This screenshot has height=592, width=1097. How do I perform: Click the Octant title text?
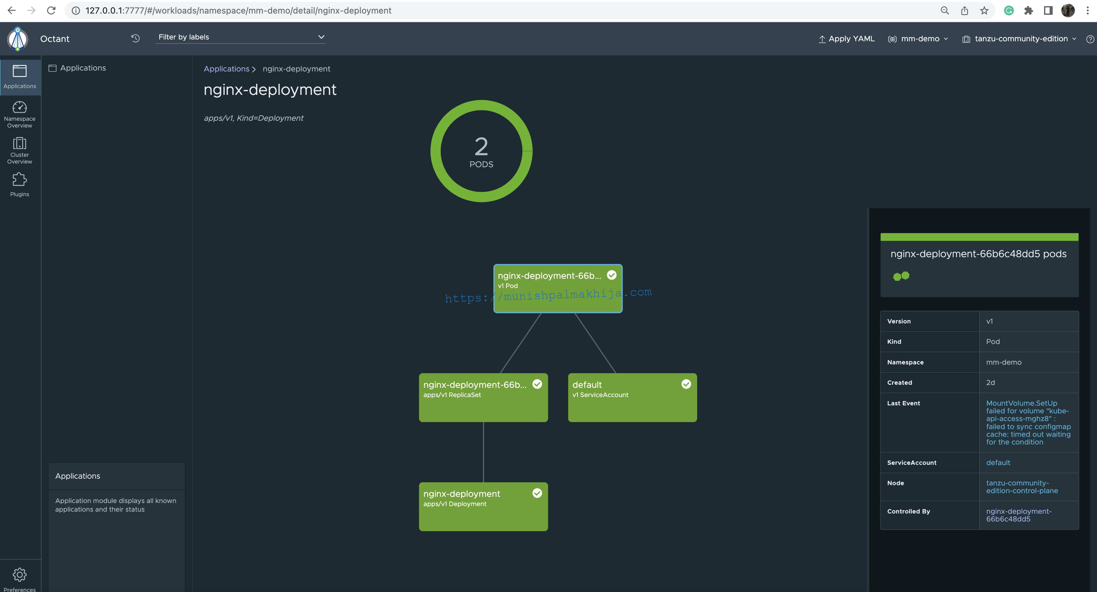tap(54, 39)
